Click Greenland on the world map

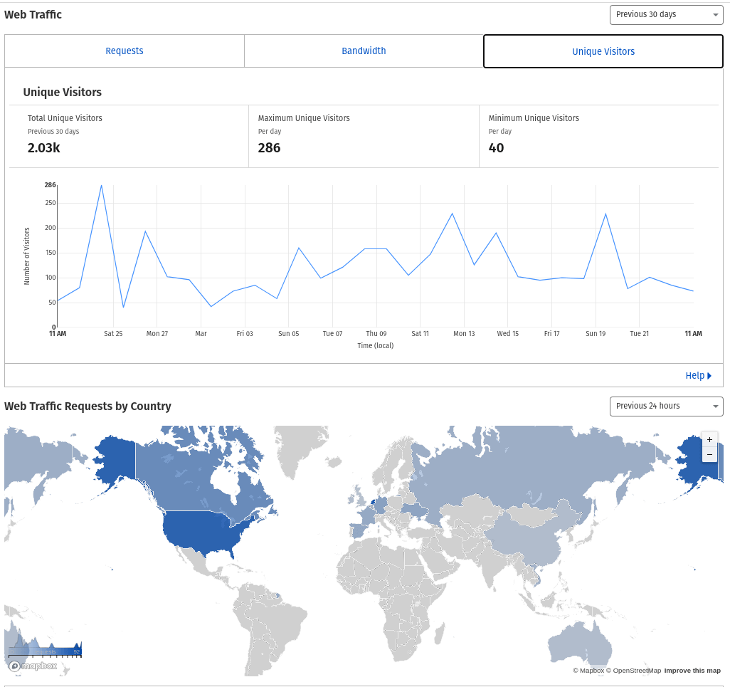[302, 449]
